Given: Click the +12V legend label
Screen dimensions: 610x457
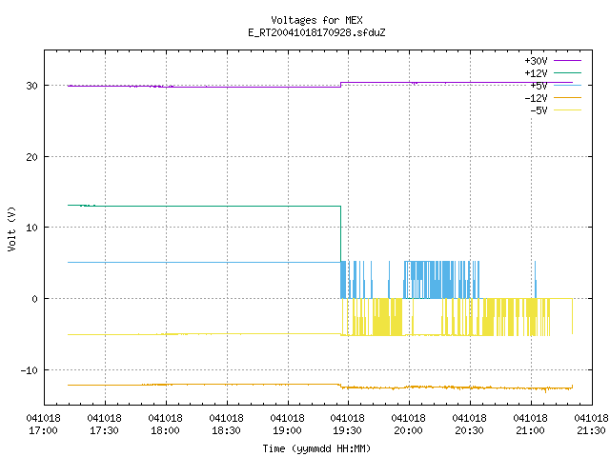Looking at the screenshot, I should click(536, 73).
